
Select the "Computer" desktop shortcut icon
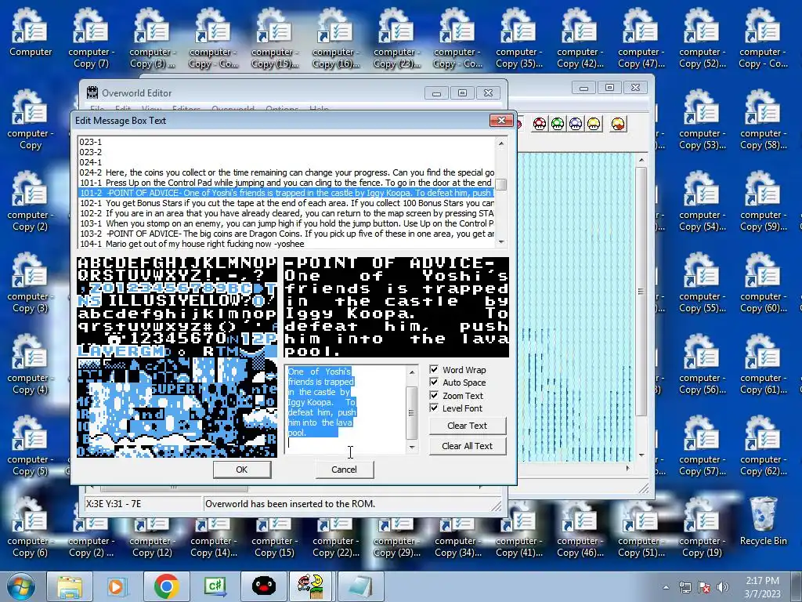point(31,31)
